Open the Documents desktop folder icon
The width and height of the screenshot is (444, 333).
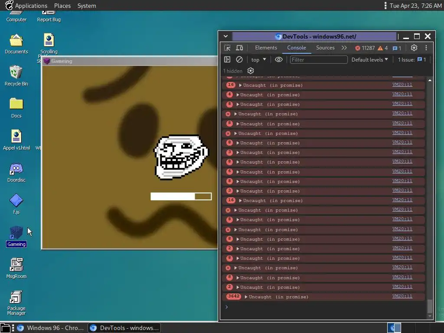pos(16,44)
